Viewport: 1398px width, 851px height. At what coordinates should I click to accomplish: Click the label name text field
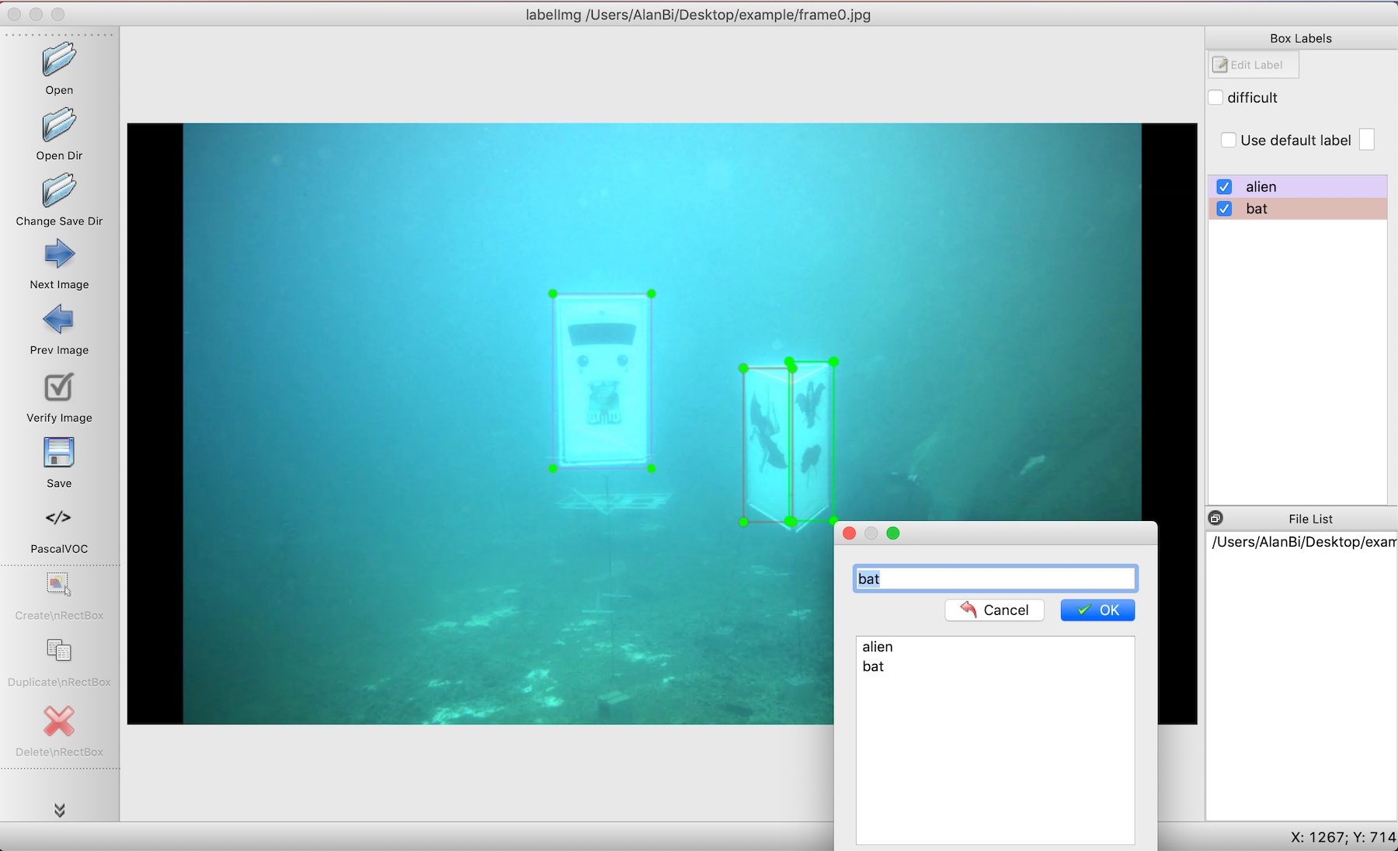(x=995, y=579)
